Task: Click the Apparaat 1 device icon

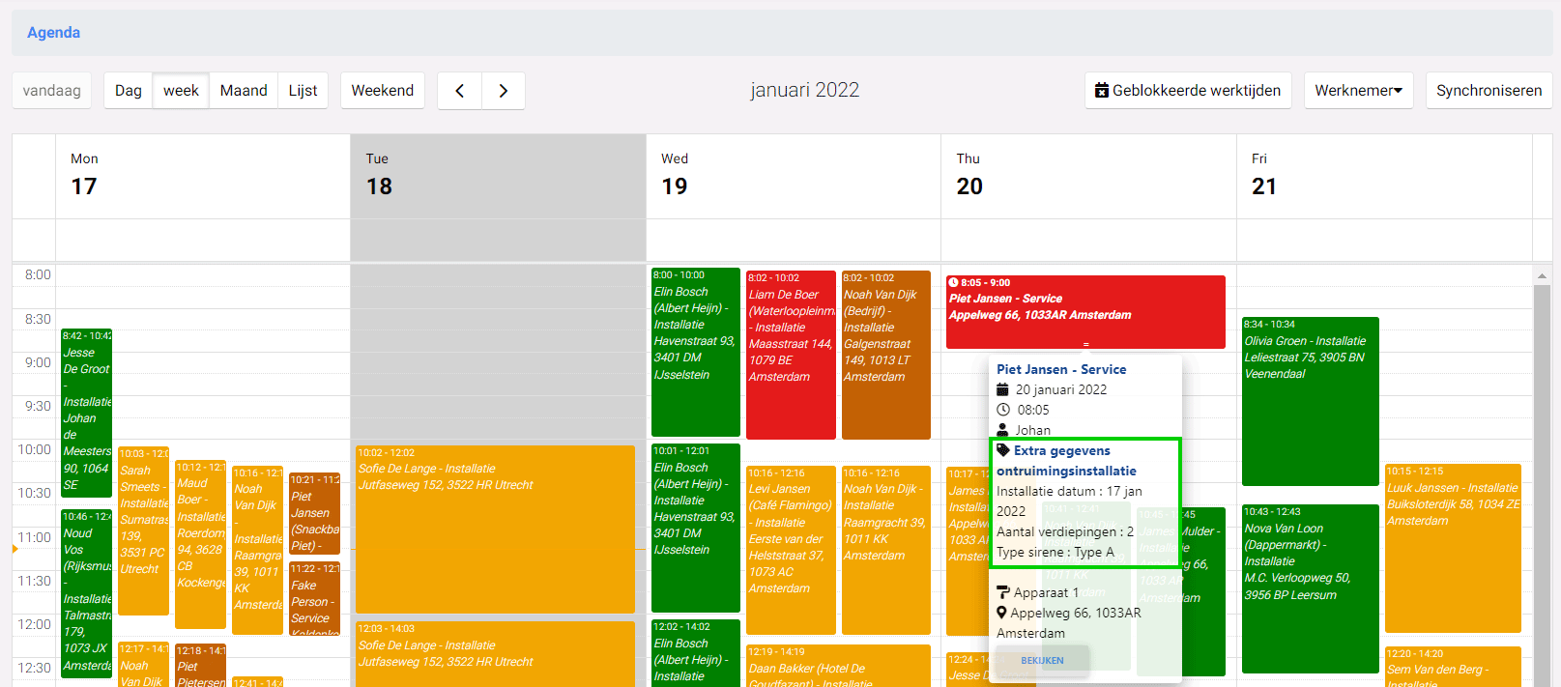Action: pos(1003,592)
